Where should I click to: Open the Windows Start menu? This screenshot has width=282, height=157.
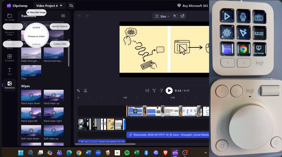pyautogui.click(x=21, y=153)
